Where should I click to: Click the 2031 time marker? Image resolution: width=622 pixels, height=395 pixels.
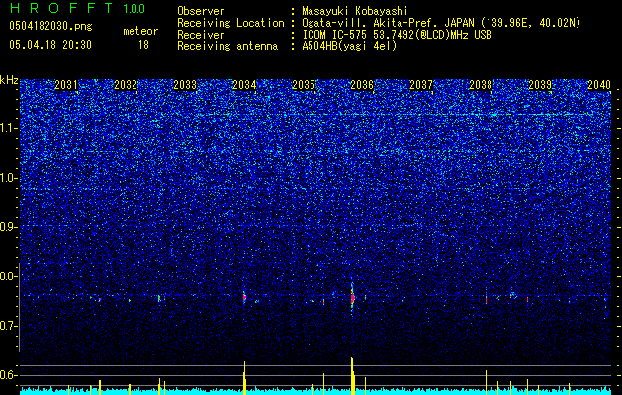click(x=66, y=85)
